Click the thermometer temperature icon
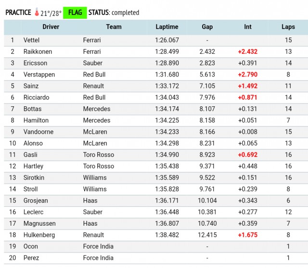308x268 pixels. tap(37, 12)
